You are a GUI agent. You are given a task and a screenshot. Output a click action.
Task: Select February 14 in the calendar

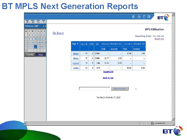click(x=26, y=43)
